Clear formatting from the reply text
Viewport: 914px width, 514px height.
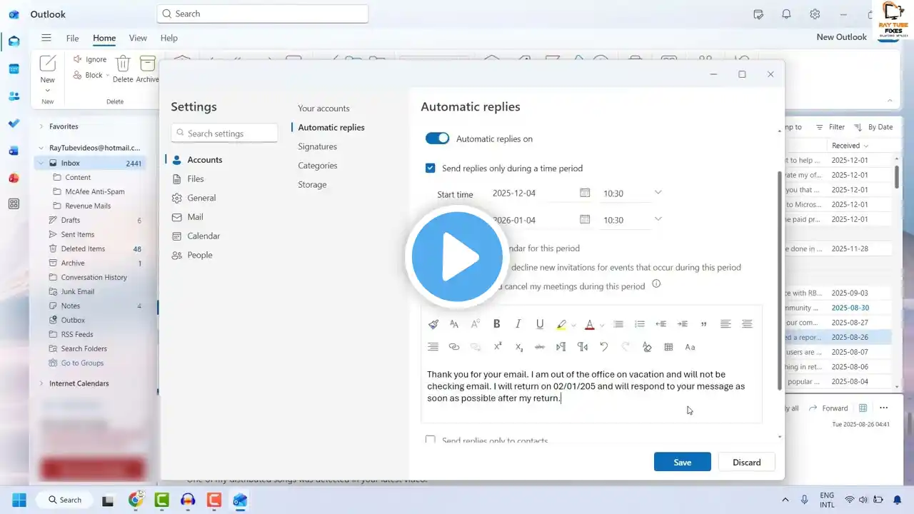647,347
